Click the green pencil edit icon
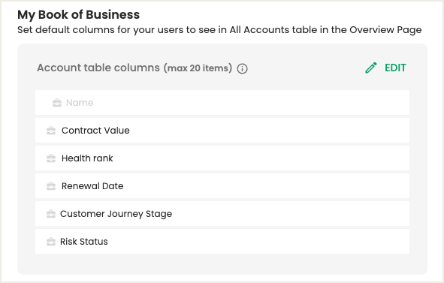This screenshot has height=283, width=444. pyautogui.click(x=371, y=68)
